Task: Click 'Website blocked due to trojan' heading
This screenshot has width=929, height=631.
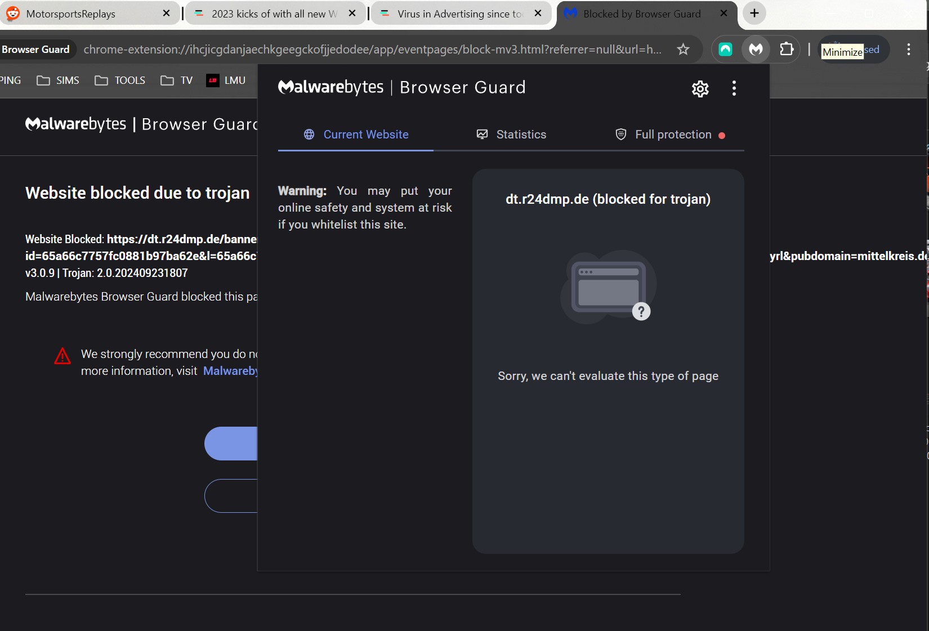Action: 137,193
